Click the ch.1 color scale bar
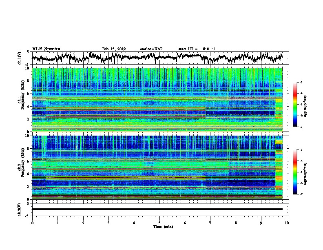The width and height of the screenshot is (323, 250). coord(295,104)
